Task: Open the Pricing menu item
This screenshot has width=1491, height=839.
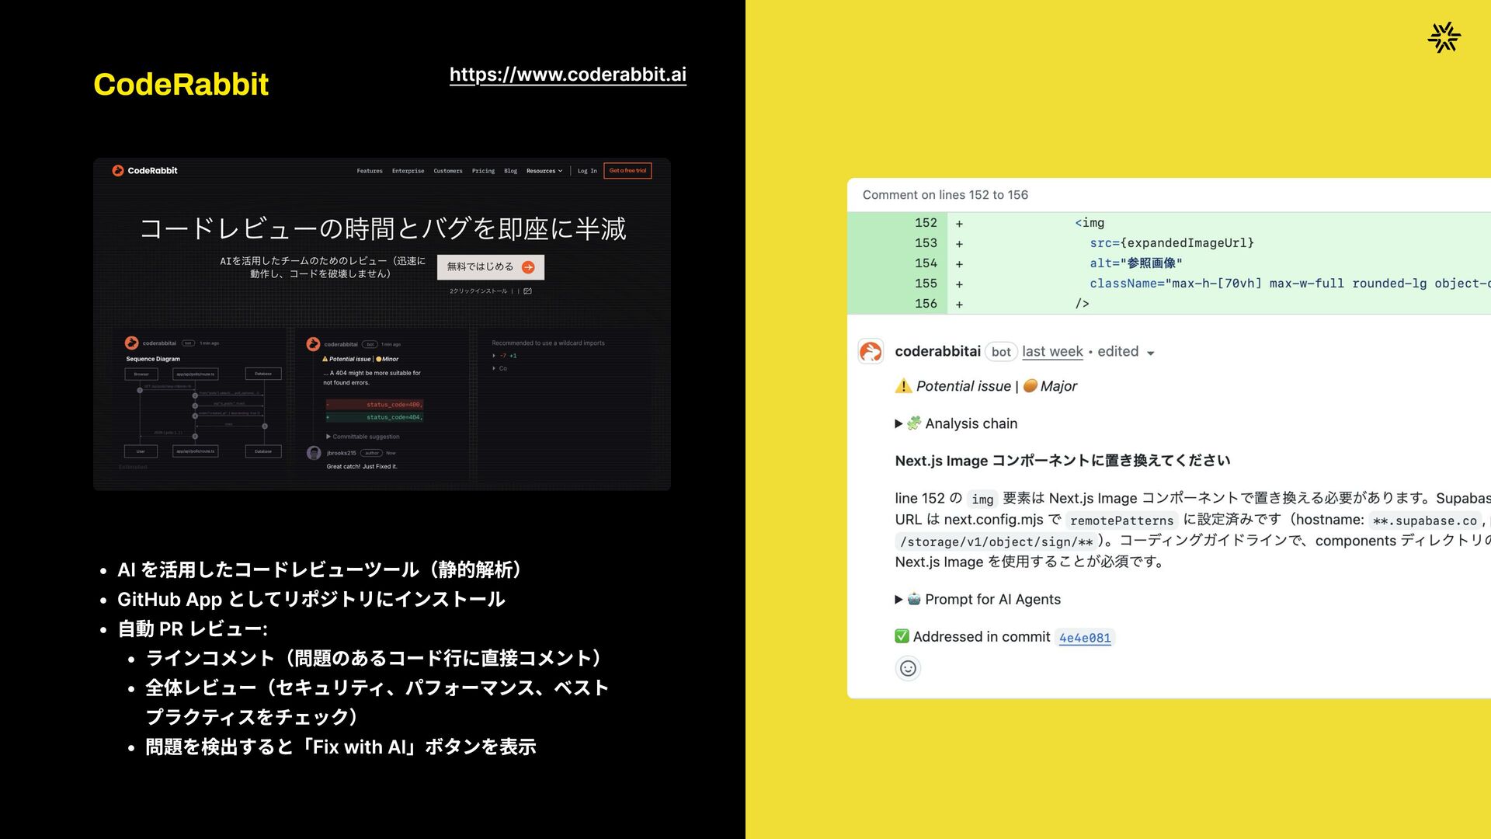Action: 483,171
